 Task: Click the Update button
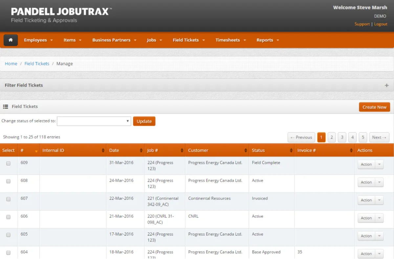coord(144,121)
